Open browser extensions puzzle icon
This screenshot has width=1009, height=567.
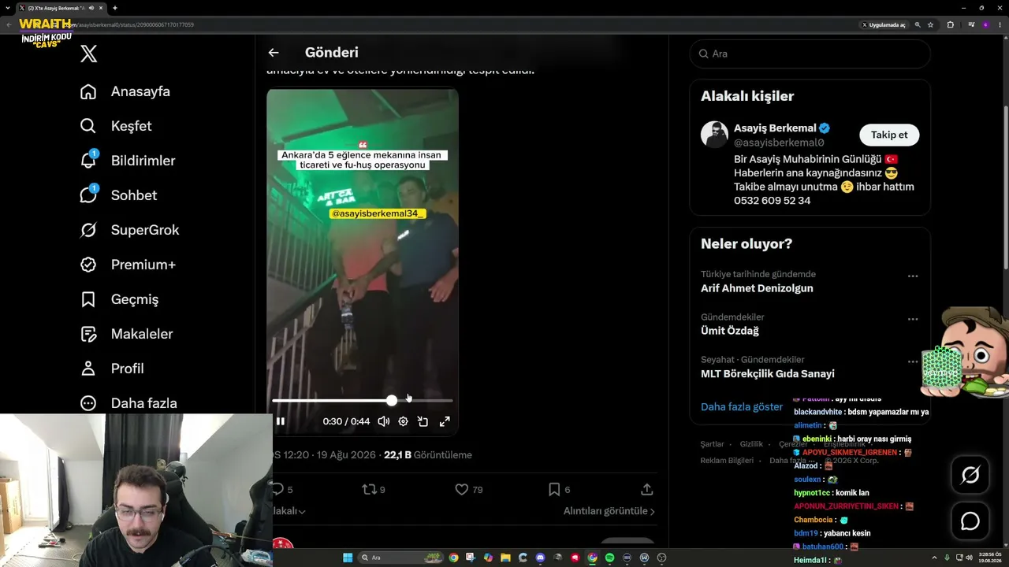(x=951, y=24)
